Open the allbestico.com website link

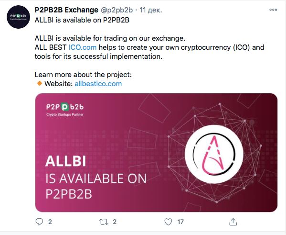(98, 84)
